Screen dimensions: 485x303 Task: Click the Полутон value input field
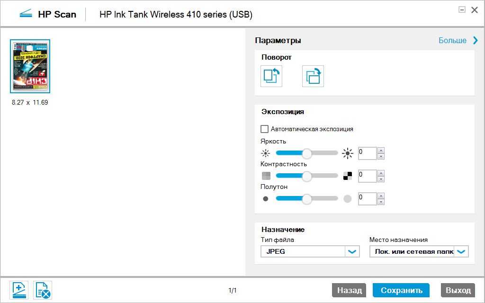click(367, 199)
